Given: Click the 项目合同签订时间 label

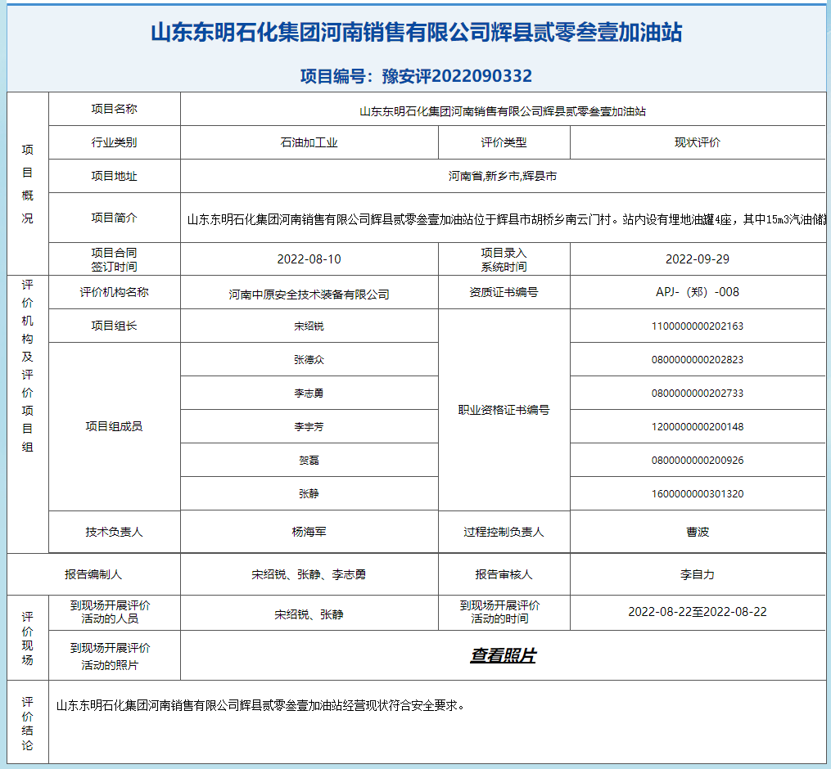Looking at the screenshot, I should [115, 259].
